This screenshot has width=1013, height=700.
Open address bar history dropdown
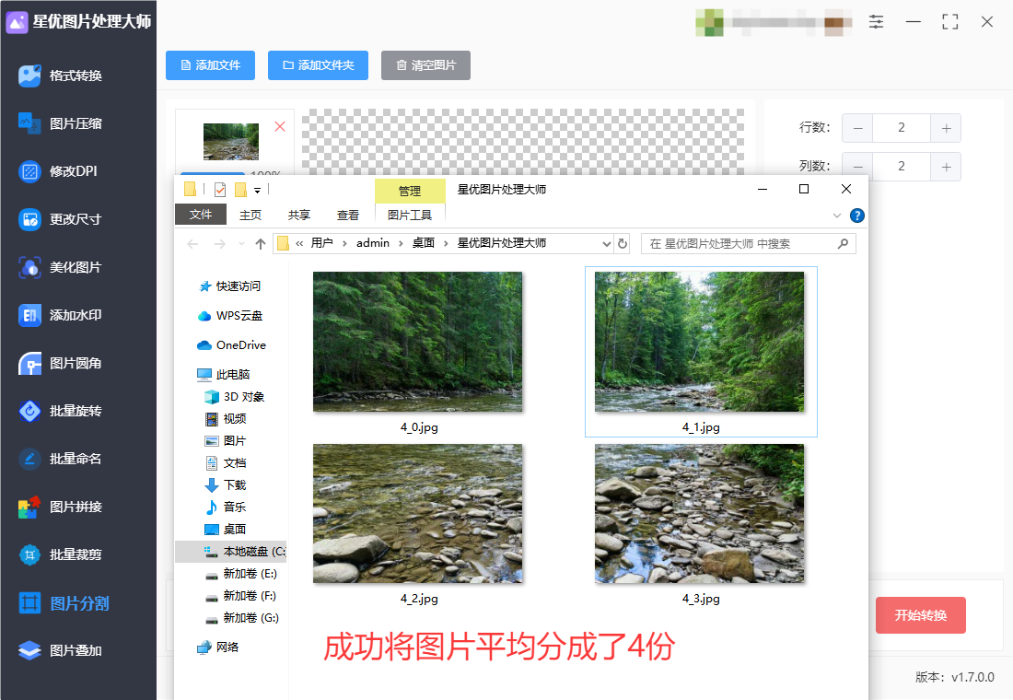606,244
